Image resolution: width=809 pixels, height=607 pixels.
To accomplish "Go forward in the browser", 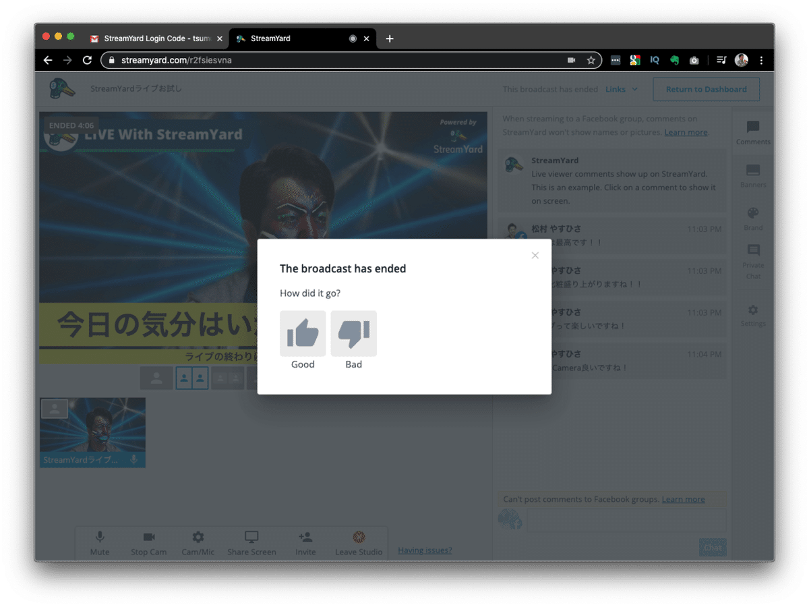I will 67,60.
